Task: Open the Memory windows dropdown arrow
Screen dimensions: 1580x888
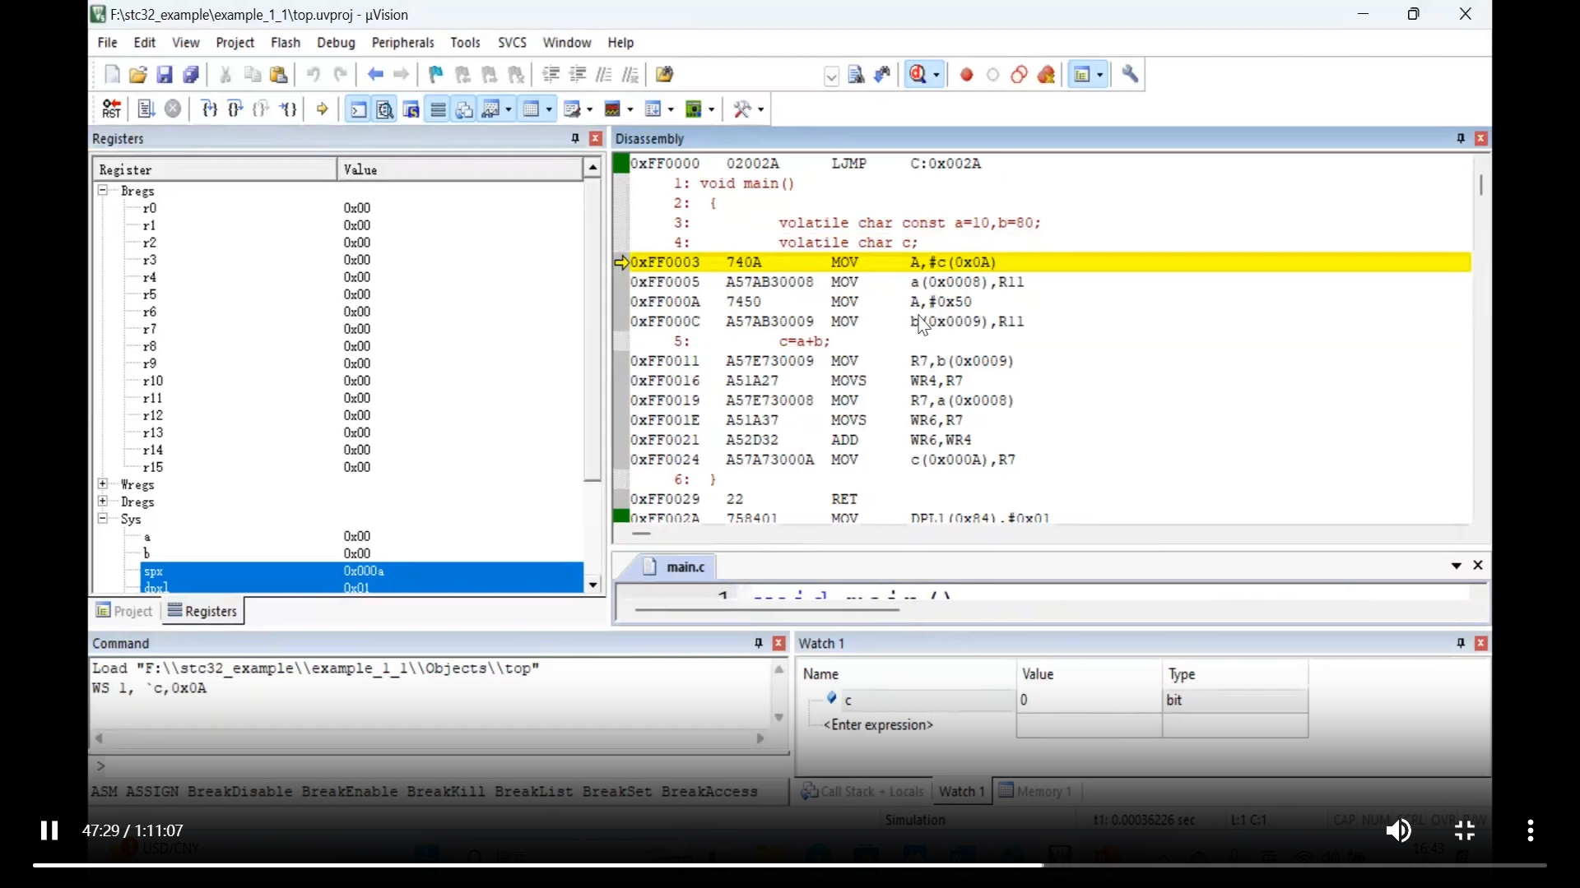Action: (549, 109)
